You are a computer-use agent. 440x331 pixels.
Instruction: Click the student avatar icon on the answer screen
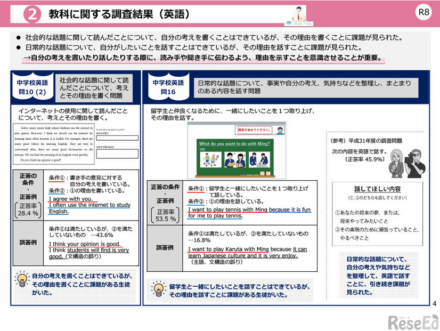[x=280, y=130]
